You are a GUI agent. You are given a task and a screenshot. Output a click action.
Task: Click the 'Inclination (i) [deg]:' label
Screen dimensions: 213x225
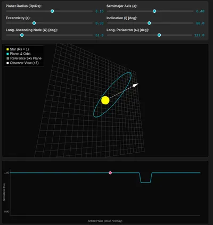(x=122, y=18)
